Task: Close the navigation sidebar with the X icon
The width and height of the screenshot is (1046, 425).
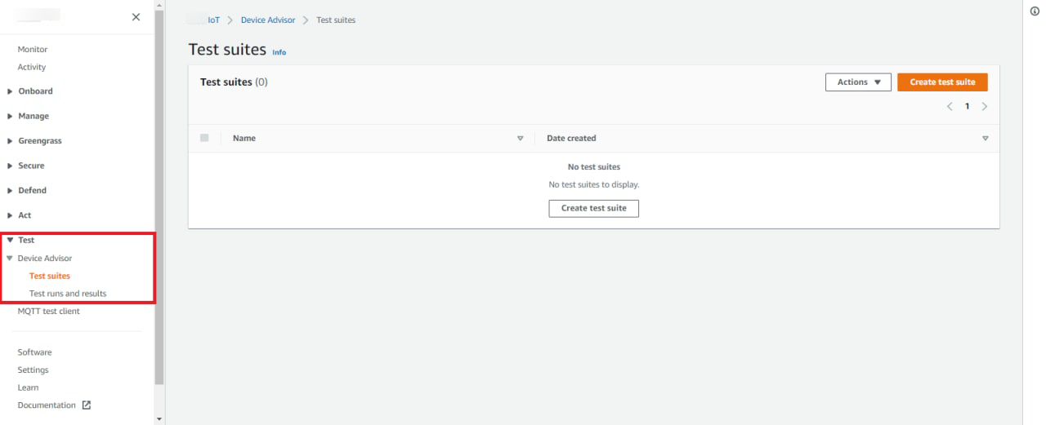Action: 136,17
